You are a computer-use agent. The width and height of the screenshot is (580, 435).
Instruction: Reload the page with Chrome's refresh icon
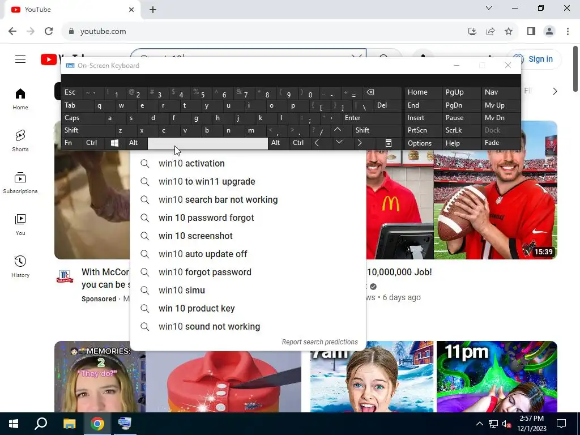pyautogui.click(x=49, y=31)
